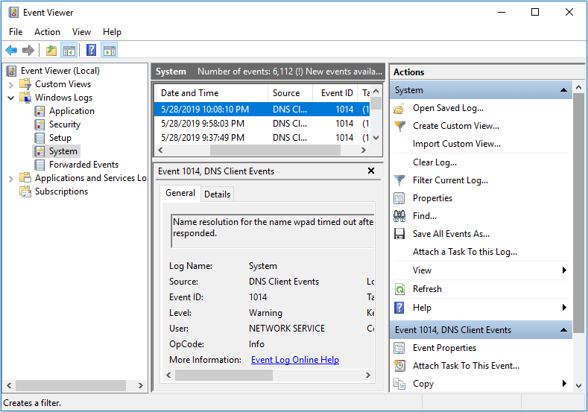Click Clear Log action

pyautogui.click(x=434, y=162)
